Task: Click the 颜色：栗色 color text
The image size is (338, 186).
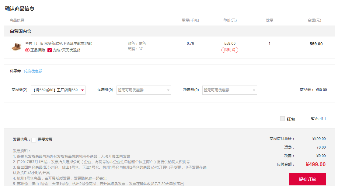Action: tap(137, 43)
